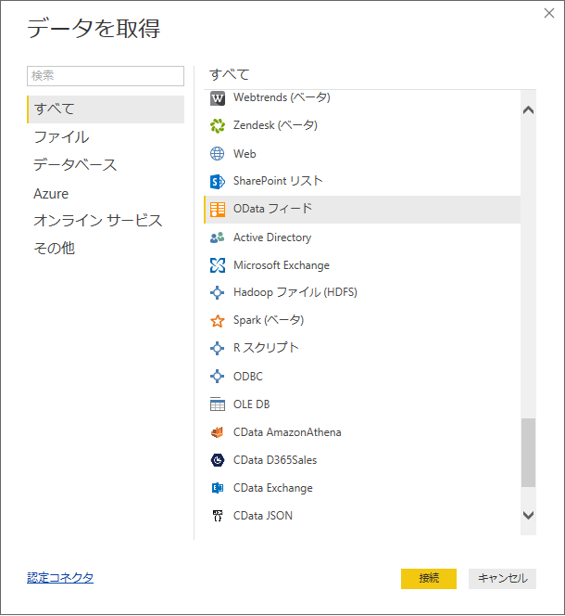
Task: Click the Microsoft Exchange icon
Action: (218, 265)
